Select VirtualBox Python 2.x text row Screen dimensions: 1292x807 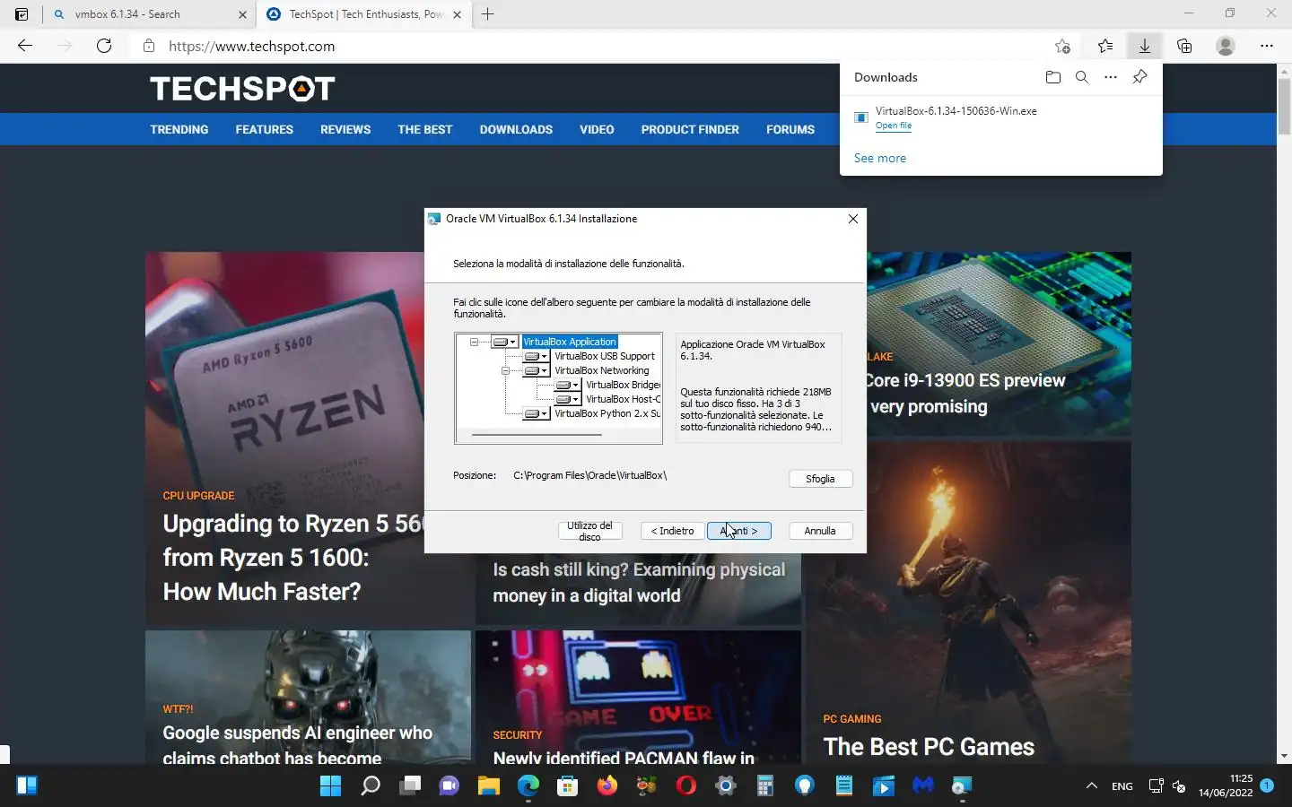tap(607, 413)
